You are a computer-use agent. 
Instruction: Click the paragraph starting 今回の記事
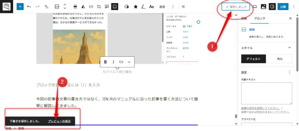click(117, 102)
